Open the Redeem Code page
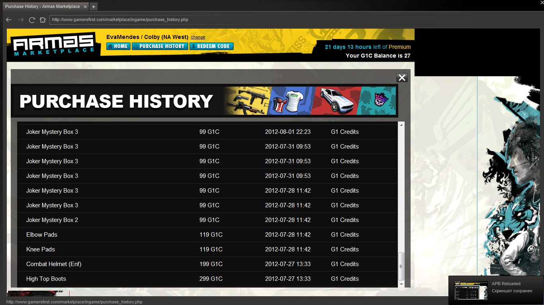544x305 pixels. [x=211, y=46]
